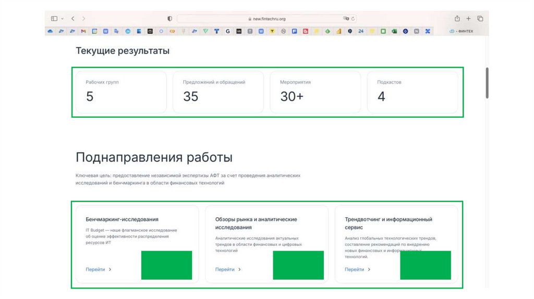
Task: Click the Подкастов 4 stat card
Action: click(x=412, y=92)
